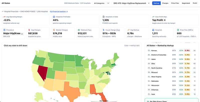The width and height of the screenshot is (200, 102).
Task: Click the dark red Nevada state
Action: [x=42, y=72]
